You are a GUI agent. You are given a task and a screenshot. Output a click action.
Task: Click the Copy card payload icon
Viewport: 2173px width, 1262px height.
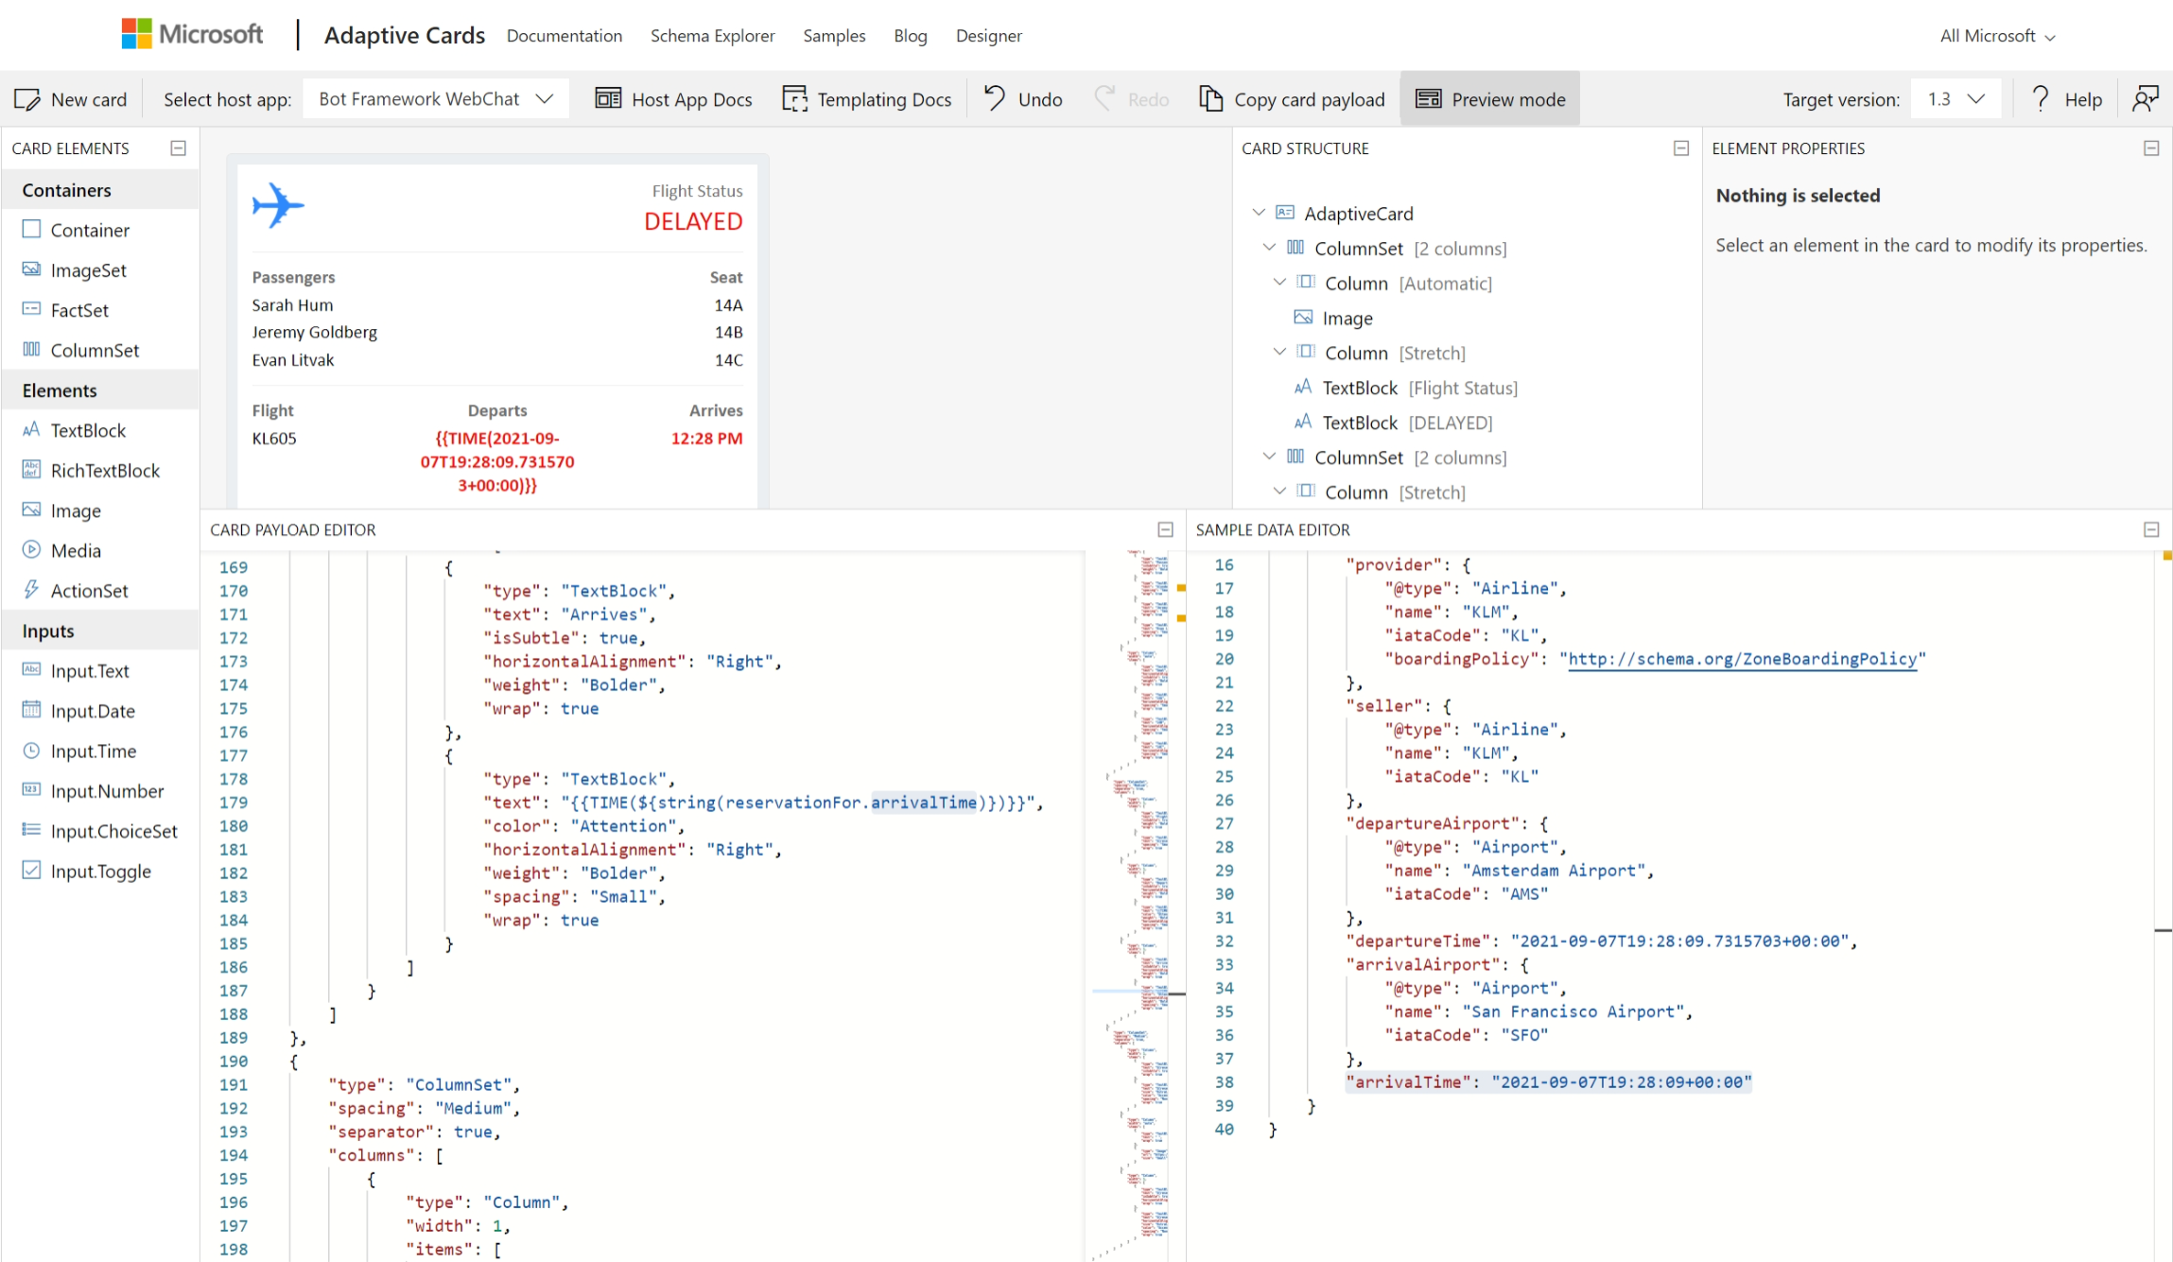1210,98
